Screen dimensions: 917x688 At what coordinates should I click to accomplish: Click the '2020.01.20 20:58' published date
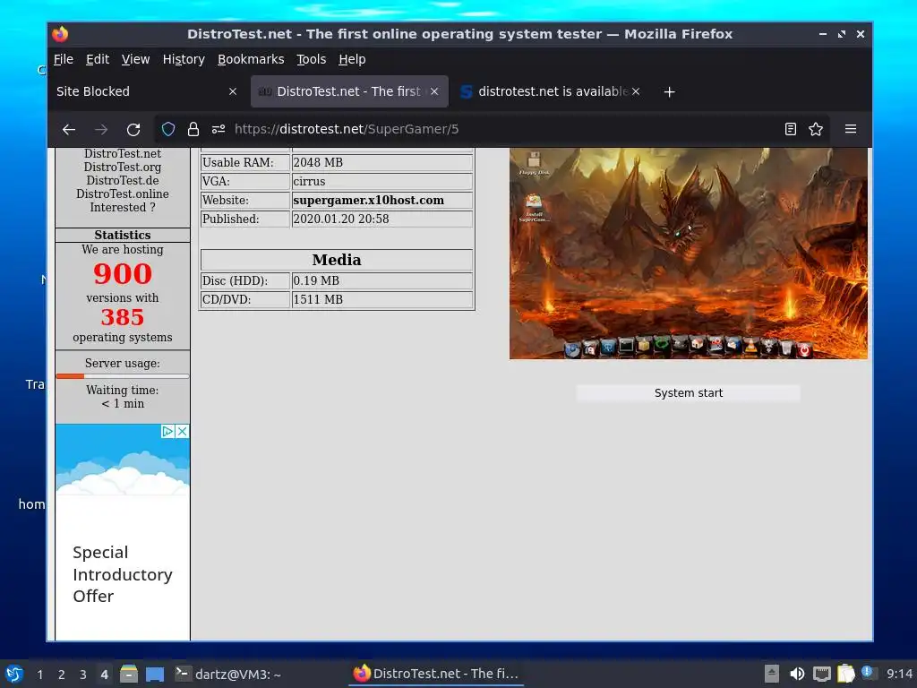(x=341, y=219)
